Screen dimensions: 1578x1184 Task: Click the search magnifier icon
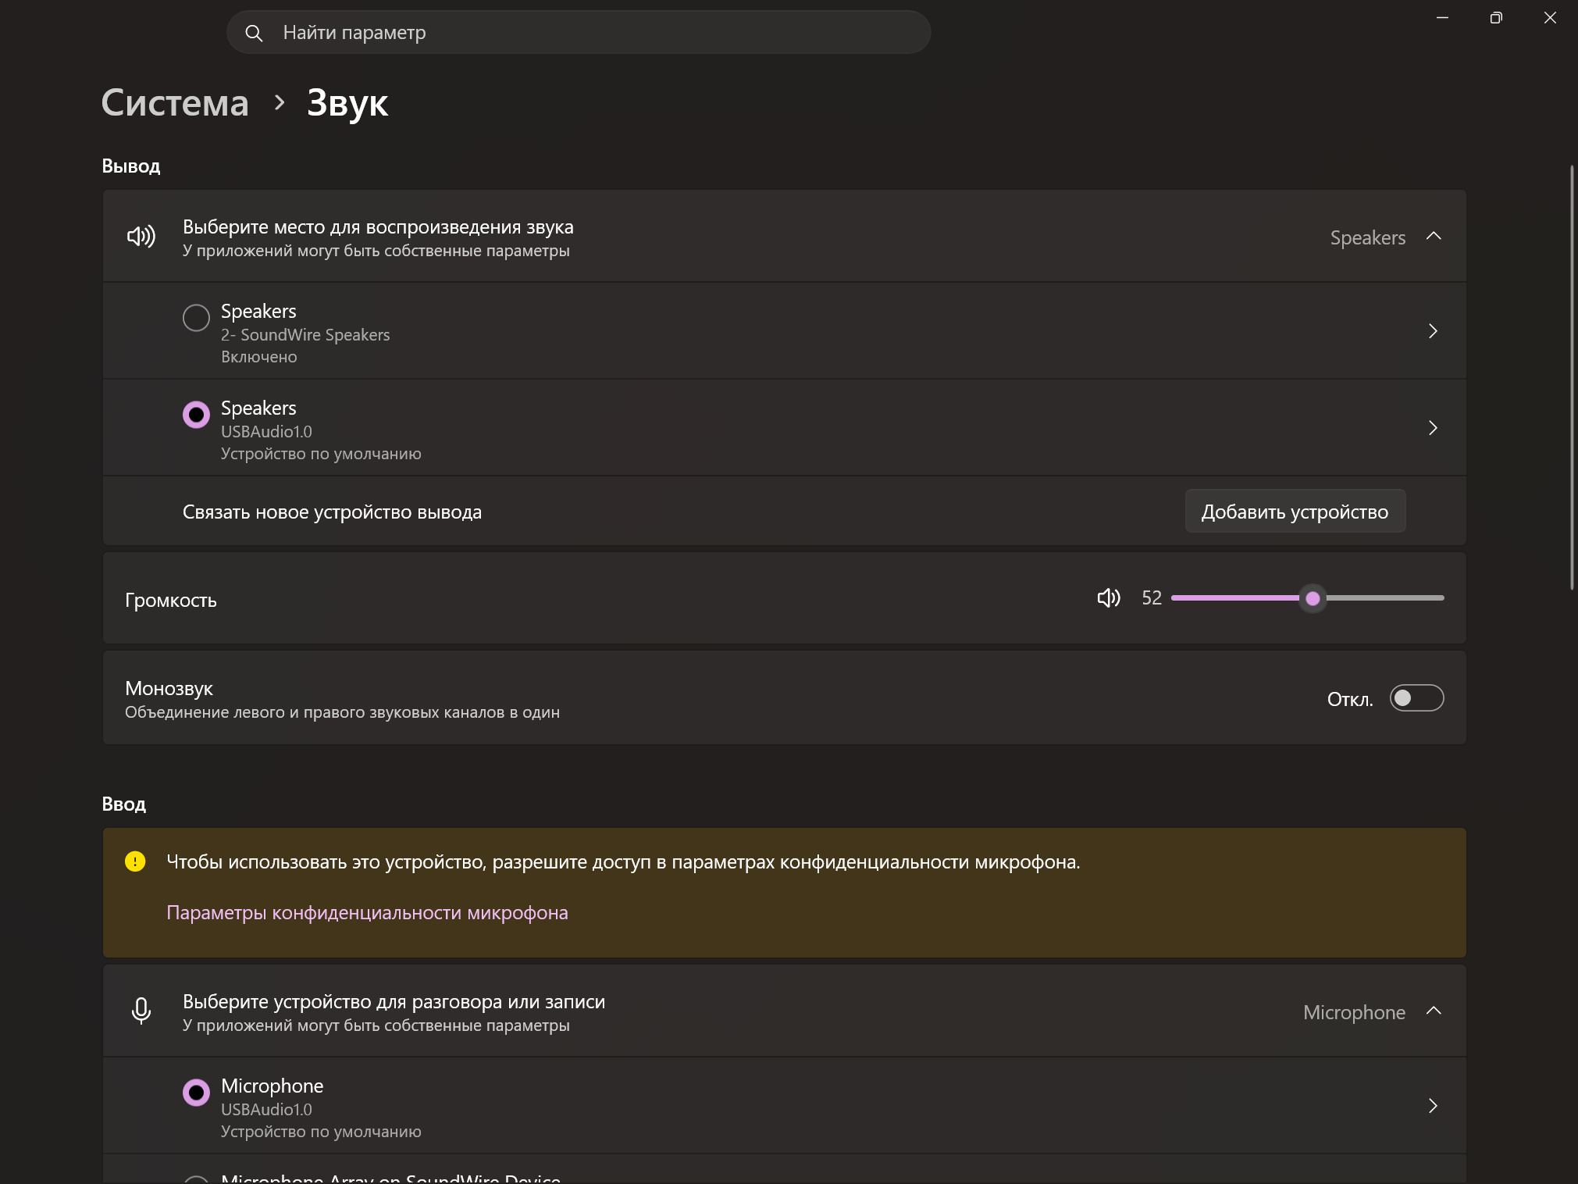(x=254, y=33)
